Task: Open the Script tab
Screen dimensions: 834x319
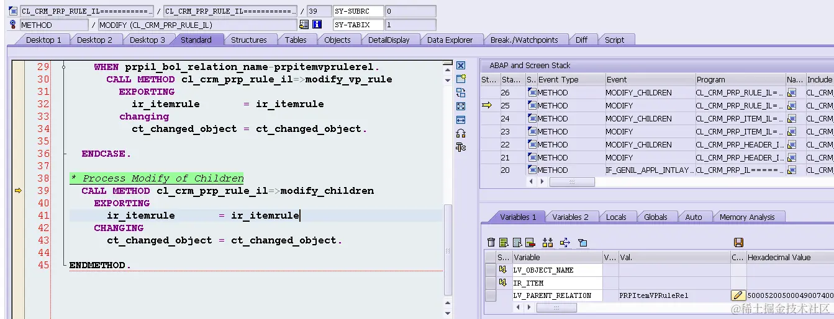Action: coord(614,40)
